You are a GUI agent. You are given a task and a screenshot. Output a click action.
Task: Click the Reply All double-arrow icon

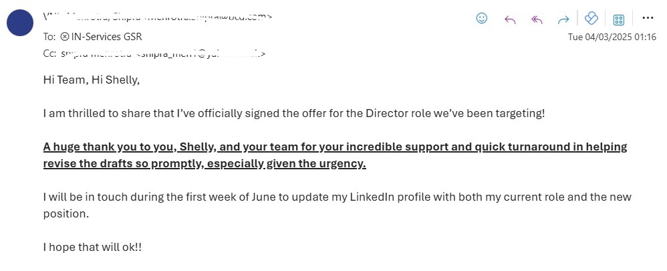[536, 19]
